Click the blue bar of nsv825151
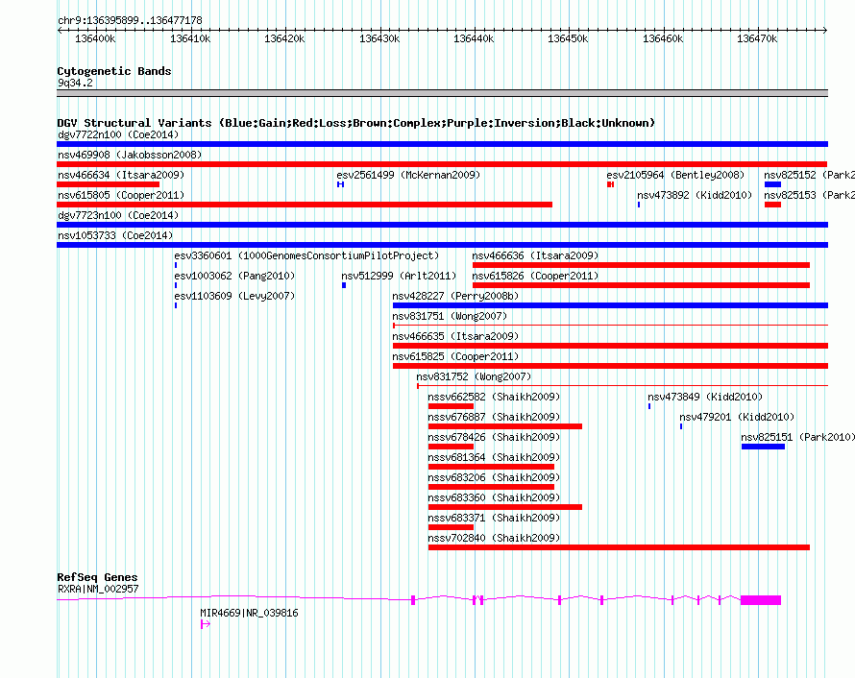This screenshot has height=678, width=855. [x=763, y=447]
